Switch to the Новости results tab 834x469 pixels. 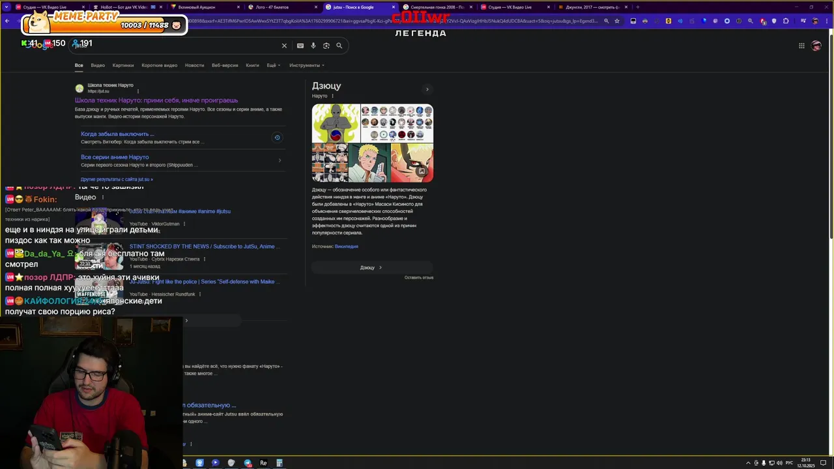pos(194,65)
